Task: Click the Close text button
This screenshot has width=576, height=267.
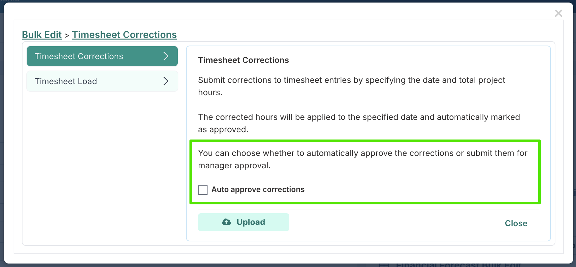Action: tap(516, 223)
